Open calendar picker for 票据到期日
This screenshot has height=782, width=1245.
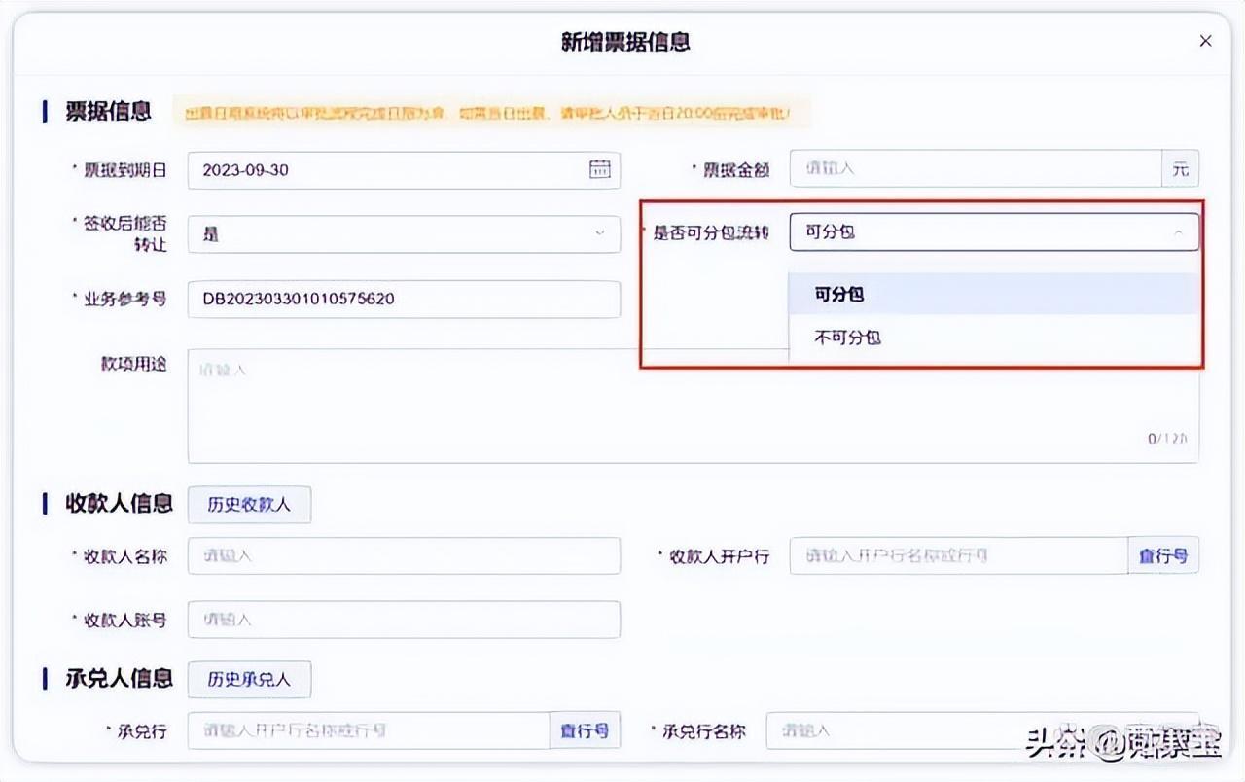point(600,169)
